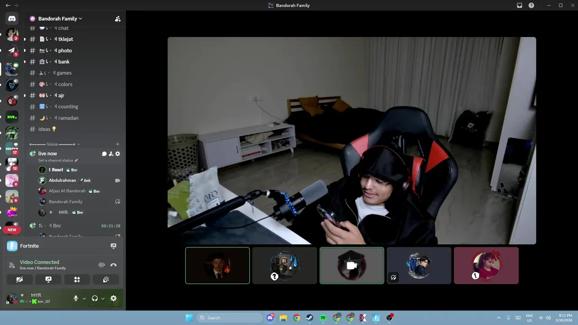Create a new voice channel with plus
The width and height of the screenshot is (578, 325).
(117, 144)
